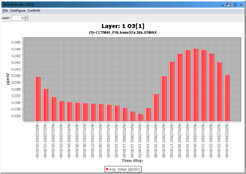246x174 pixels.
Task: Click the 06/01/2002 03:00:00 x-axis label
Action: pos(61,140)
